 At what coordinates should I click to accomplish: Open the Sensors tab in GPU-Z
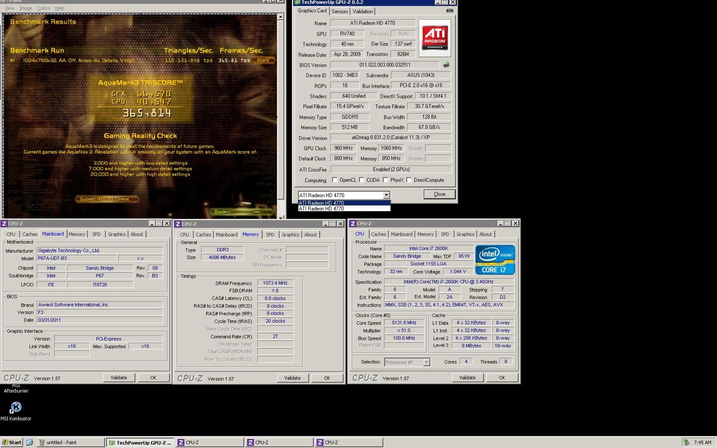click(x=340, y=12)
